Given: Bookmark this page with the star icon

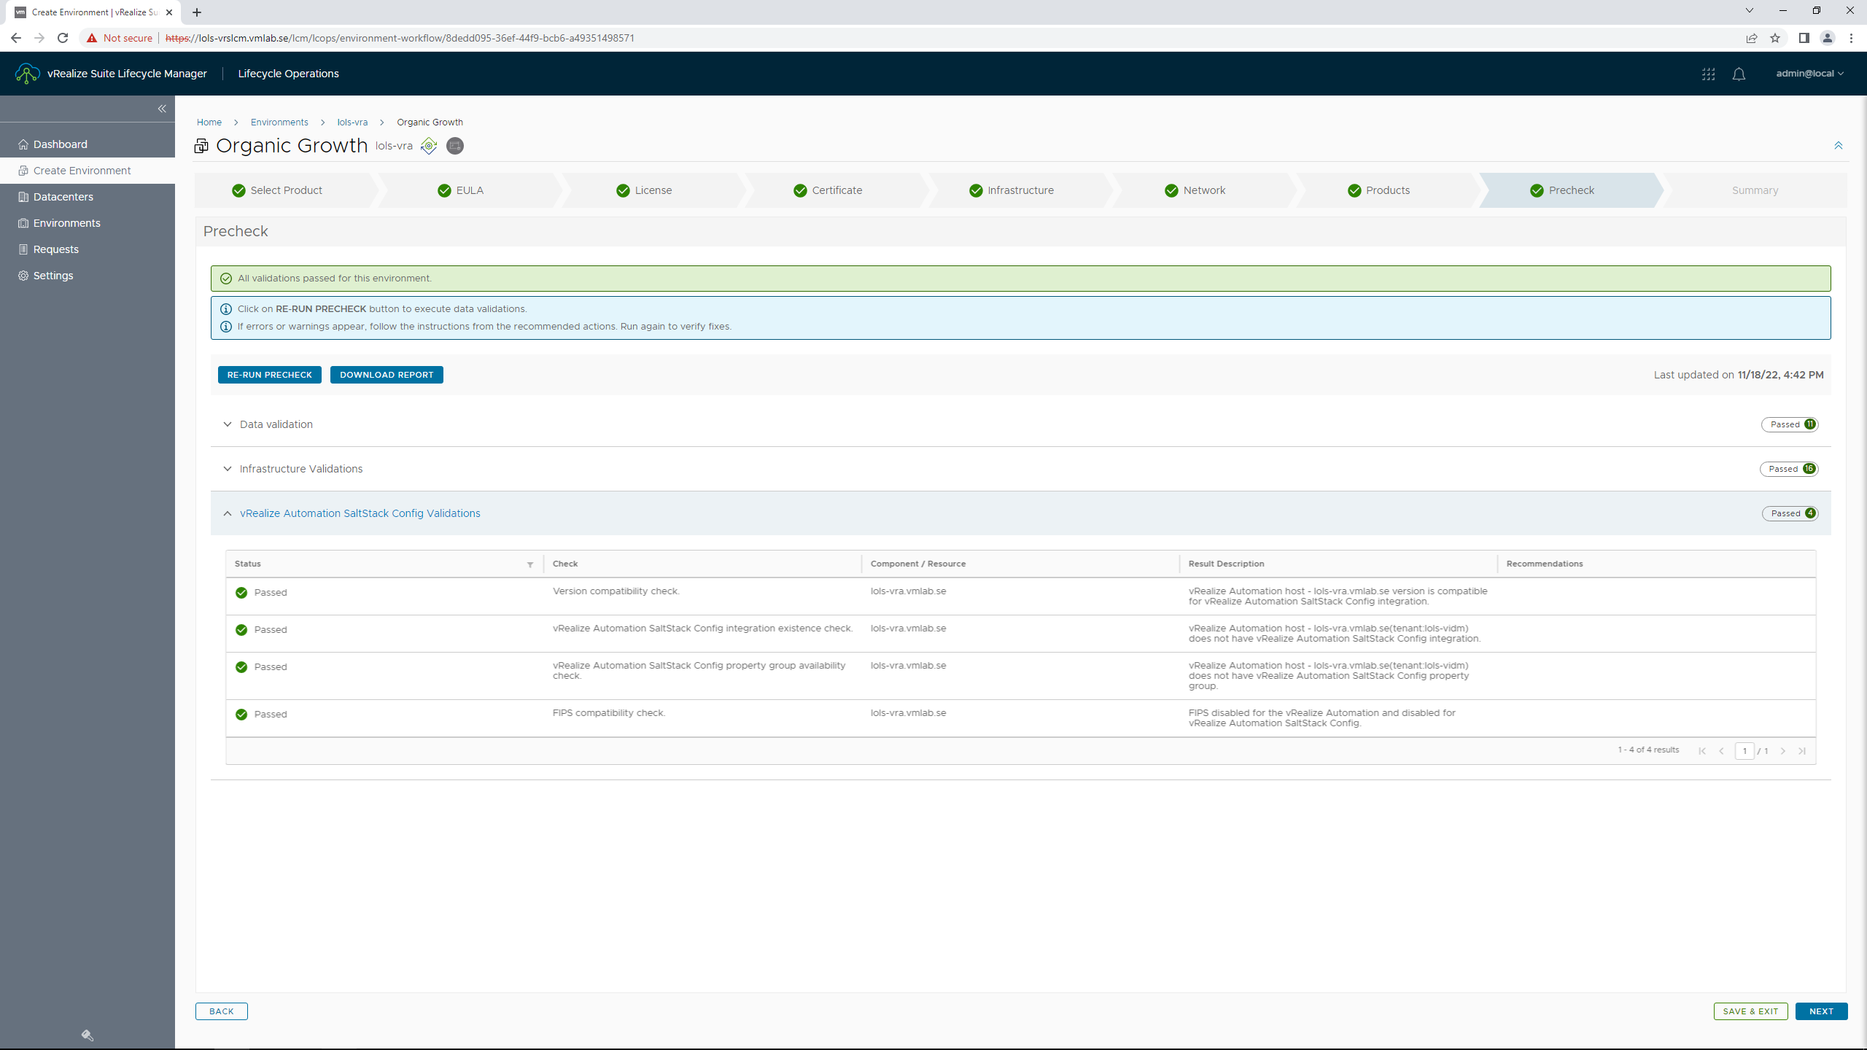Looking at the screenshot, I should 1775,38.
